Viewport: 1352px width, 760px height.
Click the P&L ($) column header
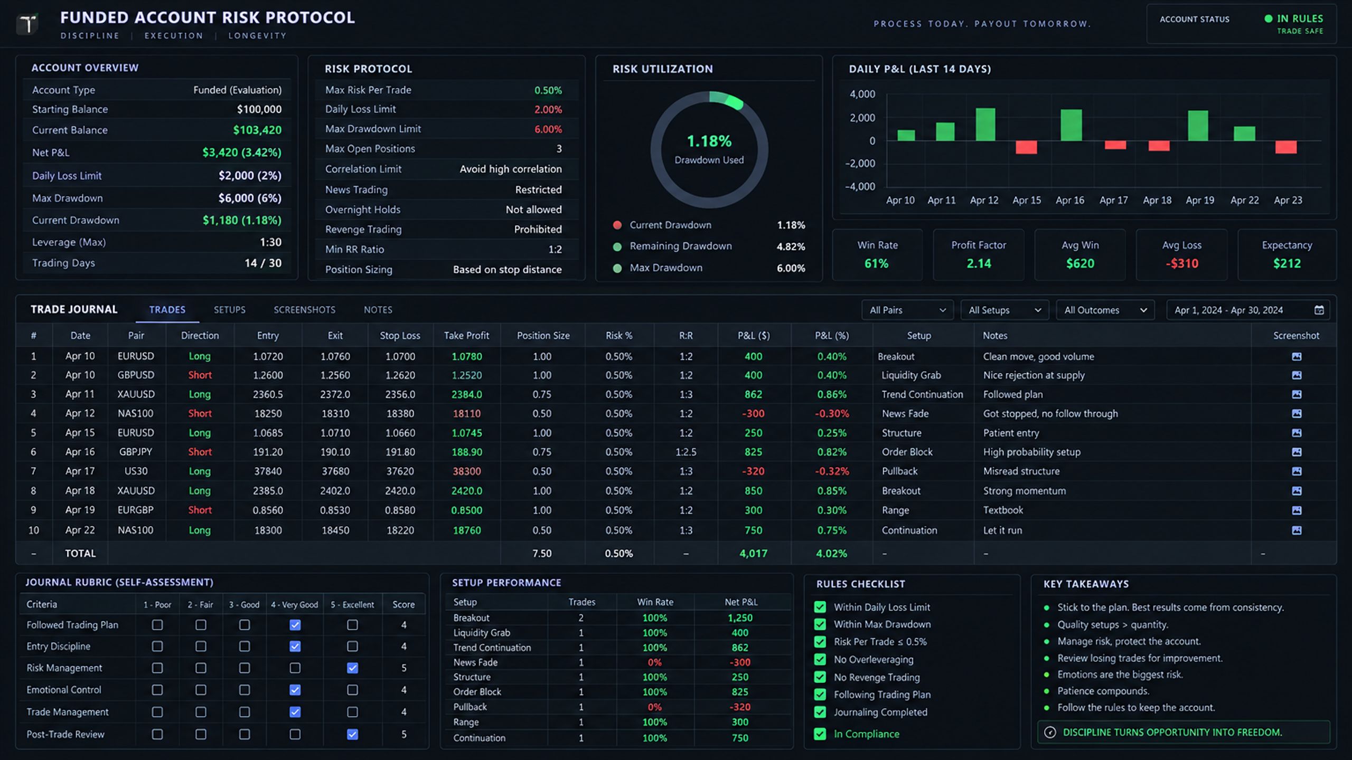coord(754,336)
